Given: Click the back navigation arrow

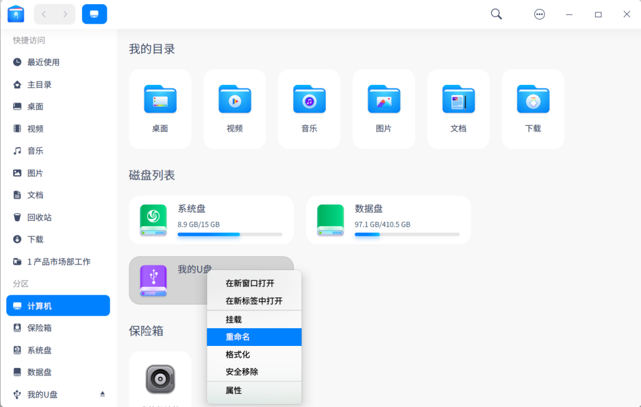Looking at the screenshot, I should coord(43,14).
